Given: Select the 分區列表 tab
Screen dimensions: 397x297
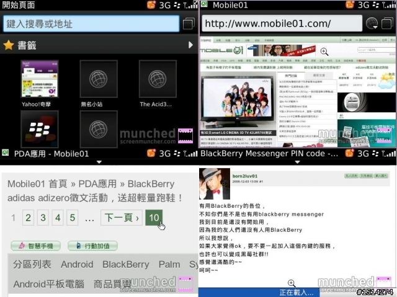Looking at the screenshot, I should tap(32, 264).
